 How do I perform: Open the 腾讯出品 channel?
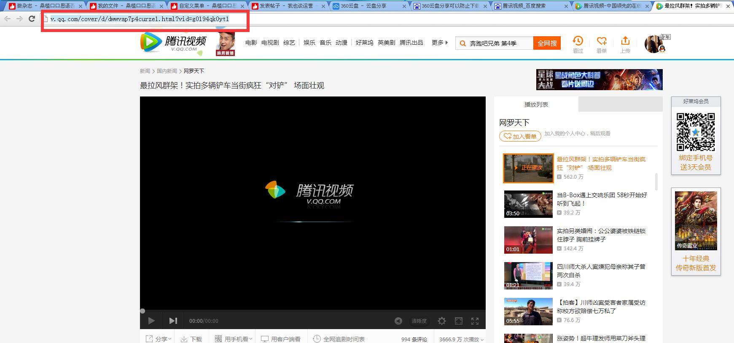(411, 43)
